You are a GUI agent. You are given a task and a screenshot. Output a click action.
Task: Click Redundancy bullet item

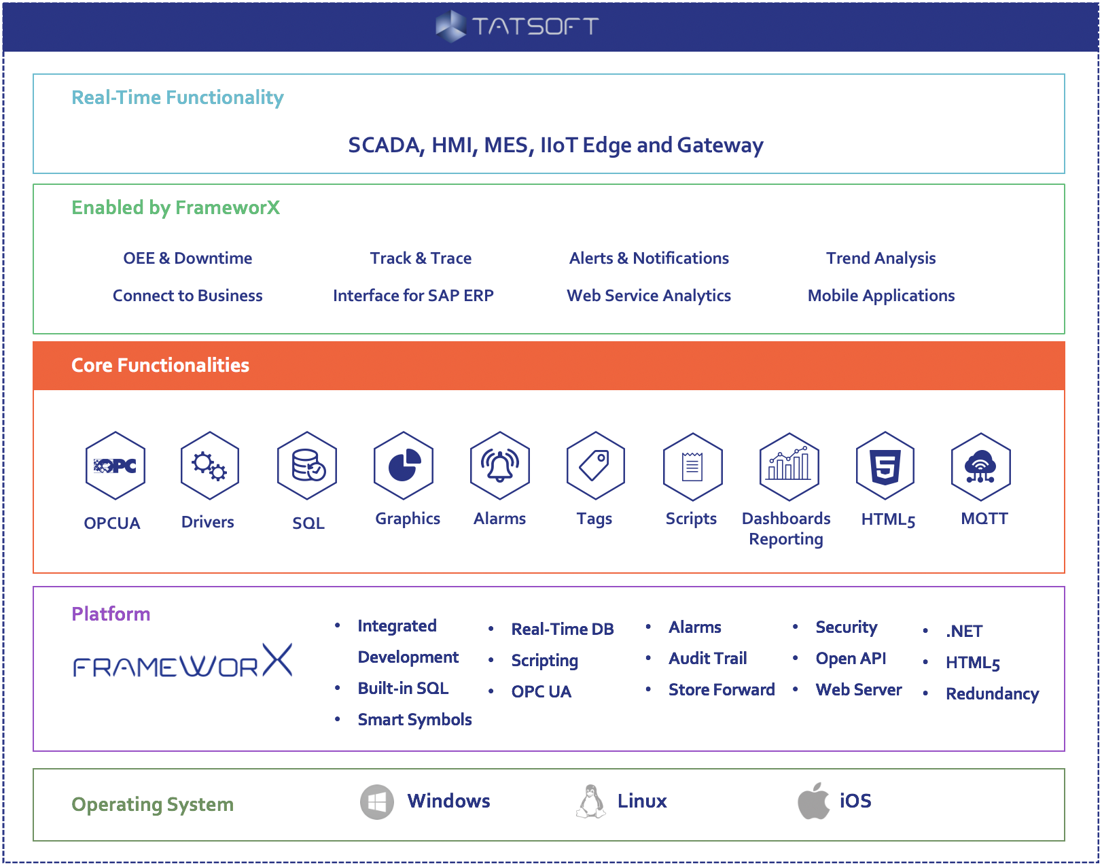tap(992, 694)
